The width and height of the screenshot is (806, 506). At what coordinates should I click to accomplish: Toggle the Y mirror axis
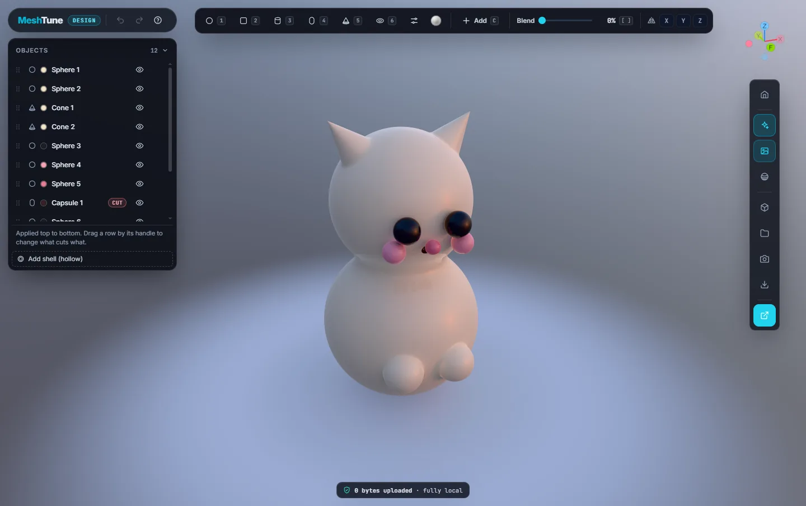click(683, 21)
